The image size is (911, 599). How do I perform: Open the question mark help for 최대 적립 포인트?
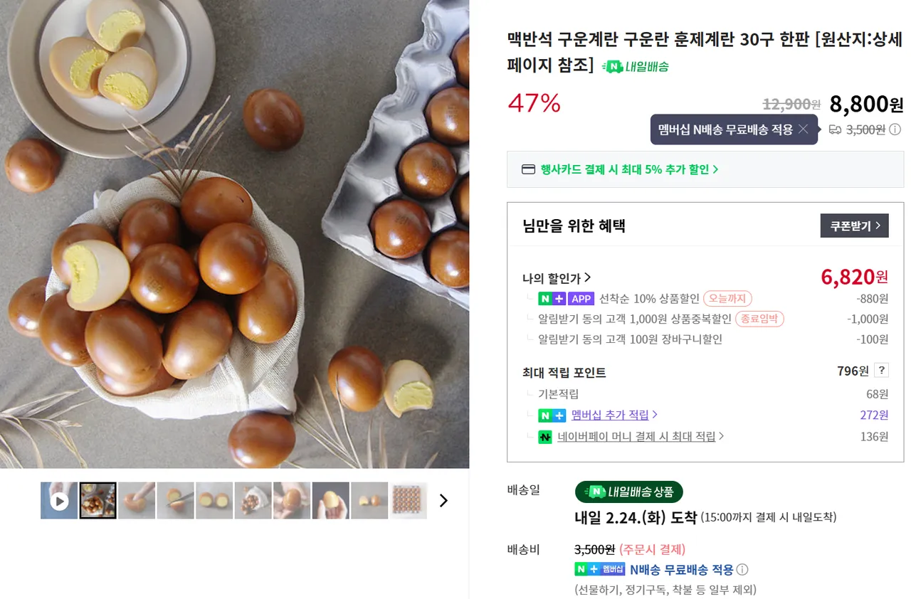click(x=881, y=371)
